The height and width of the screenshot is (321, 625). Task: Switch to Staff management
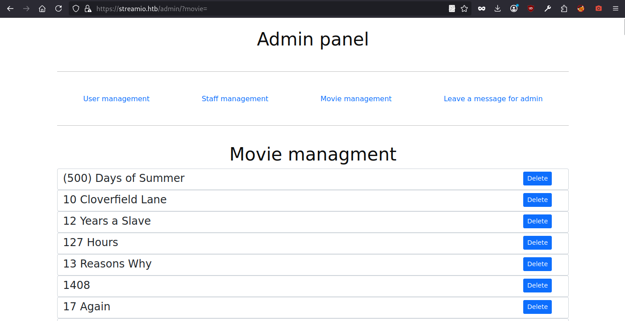point(235,99)
